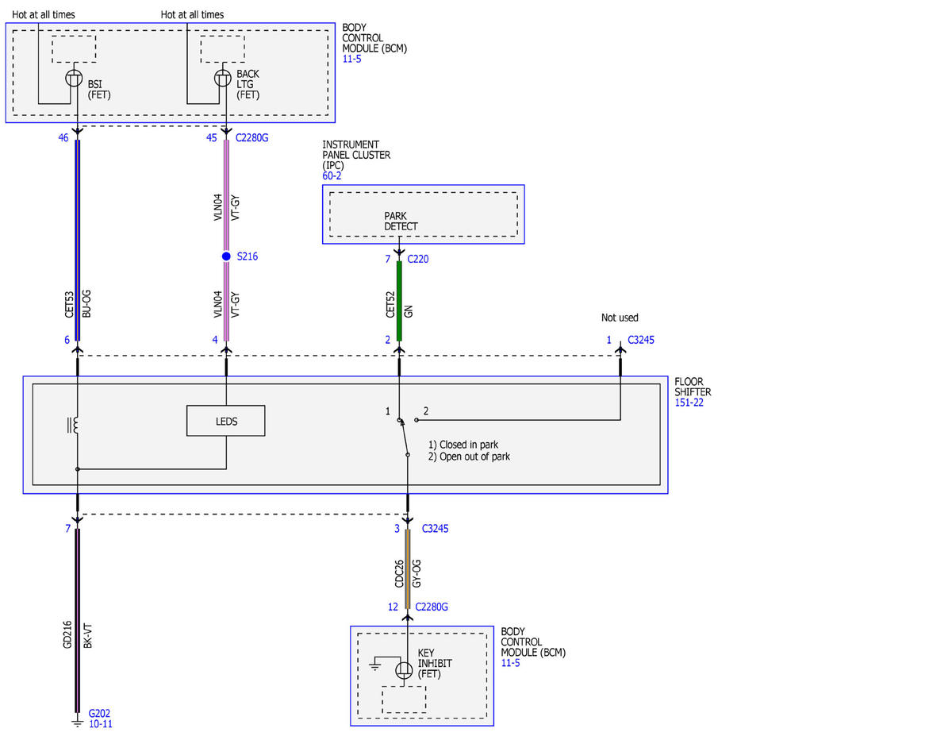Click the C3245 label near Not used
This screenshot has width=952, height=736.
641,340
